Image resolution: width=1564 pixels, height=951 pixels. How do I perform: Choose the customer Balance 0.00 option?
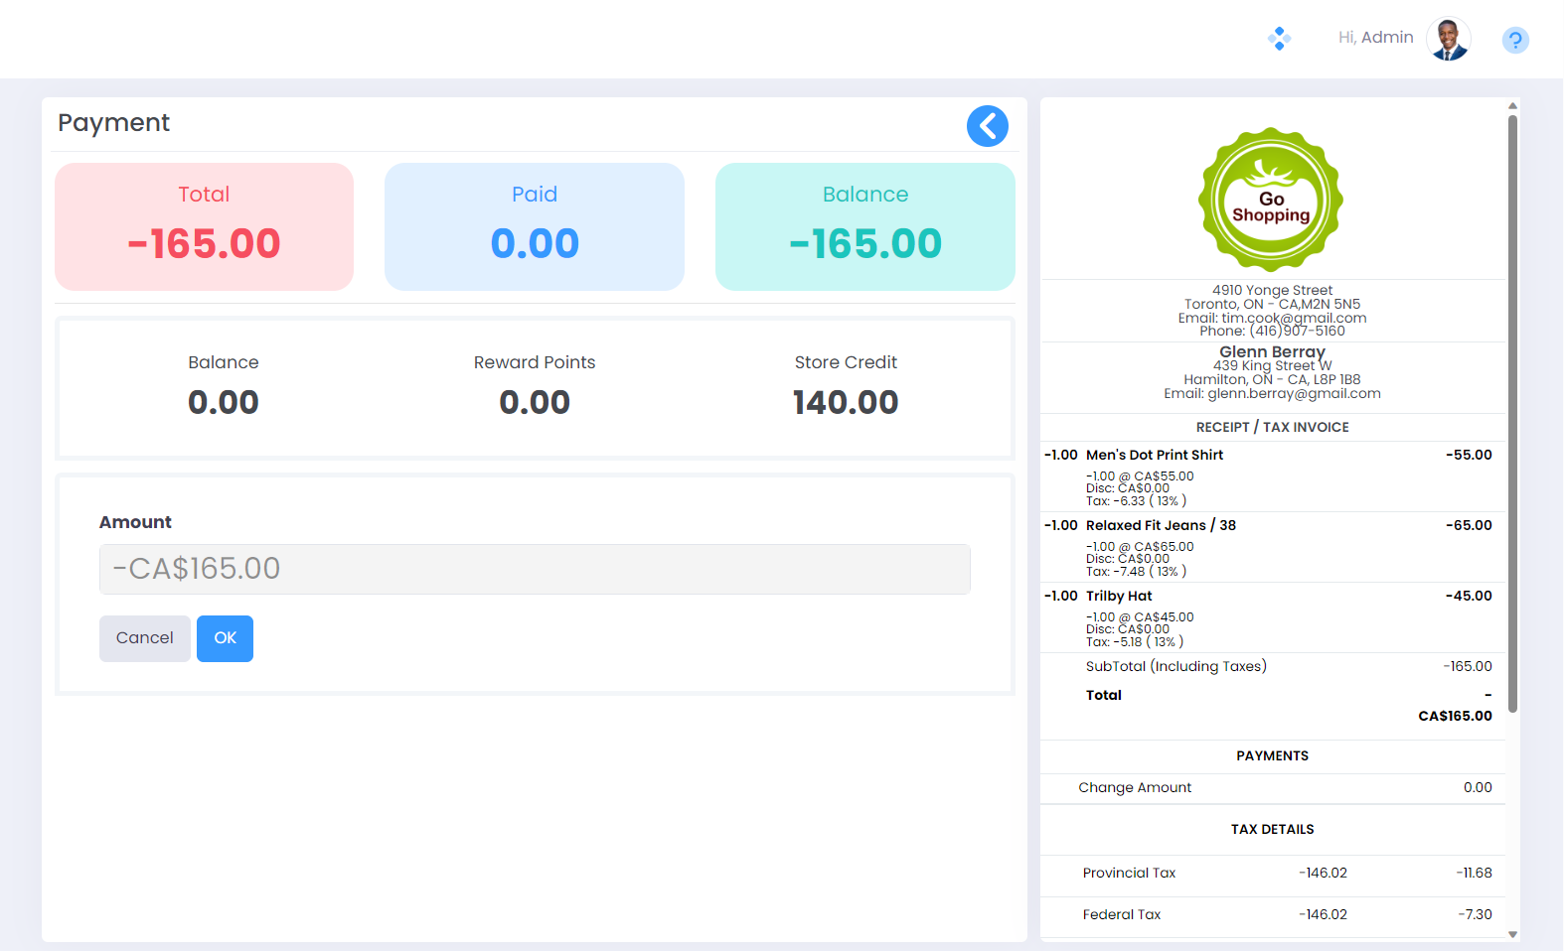coord(224,385)
